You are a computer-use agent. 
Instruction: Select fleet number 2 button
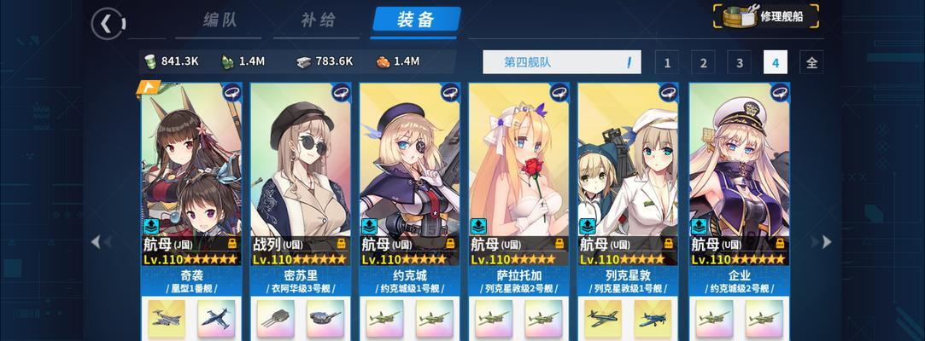click(703, 62)
